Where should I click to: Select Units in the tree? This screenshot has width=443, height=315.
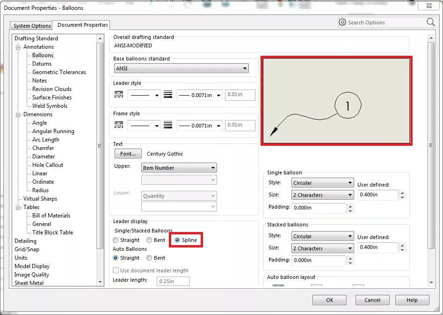21,257
